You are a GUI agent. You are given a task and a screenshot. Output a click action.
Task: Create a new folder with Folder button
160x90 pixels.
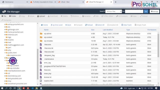pos(12,16)
